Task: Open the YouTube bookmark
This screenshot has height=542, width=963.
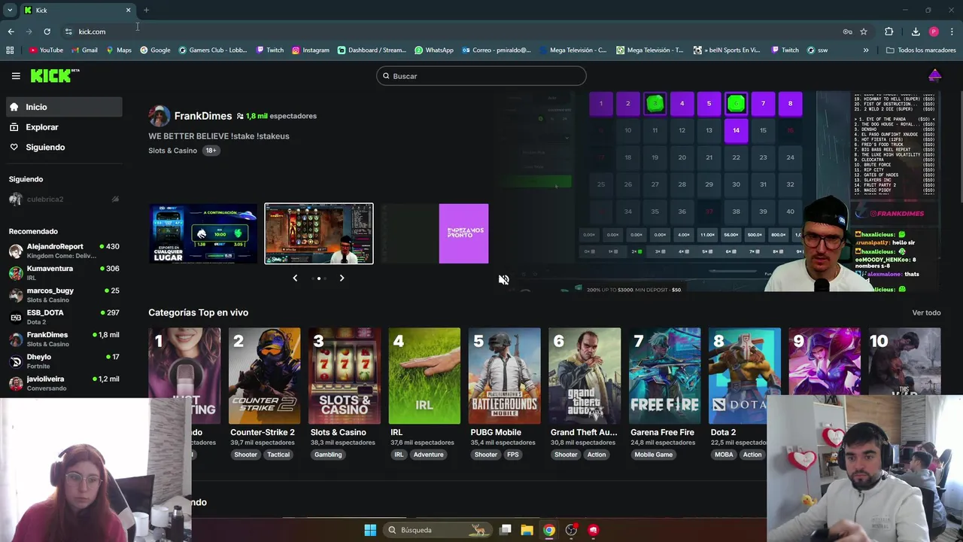Action: pyautogui.click(x=46, y=50)
